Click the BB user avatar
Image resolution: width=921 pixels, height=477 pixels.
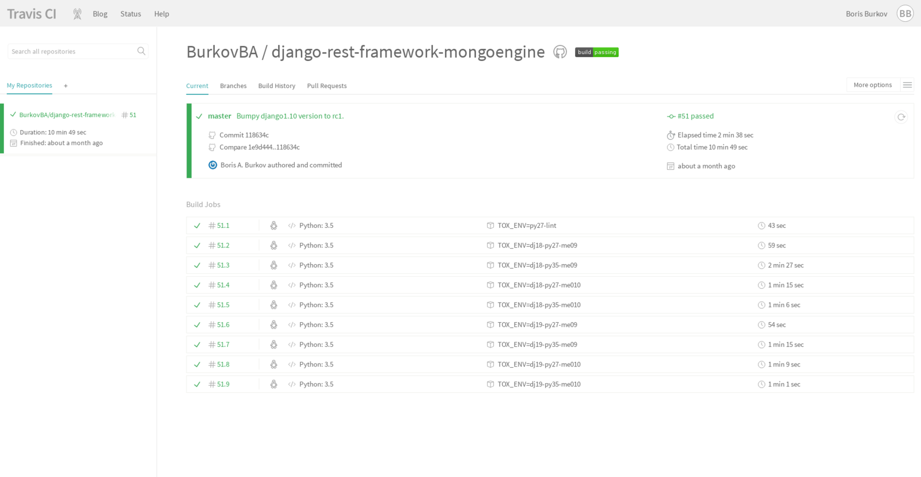point(905,14)
